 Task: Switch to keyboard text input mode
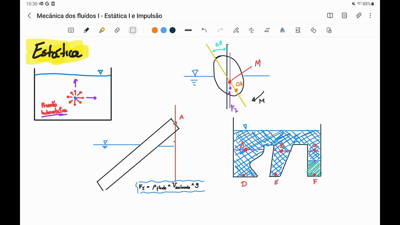[x=71, y=30]
